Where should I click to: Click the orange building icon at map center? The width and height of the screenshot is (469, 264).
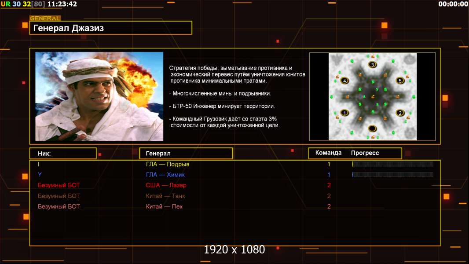click(373, 97)
